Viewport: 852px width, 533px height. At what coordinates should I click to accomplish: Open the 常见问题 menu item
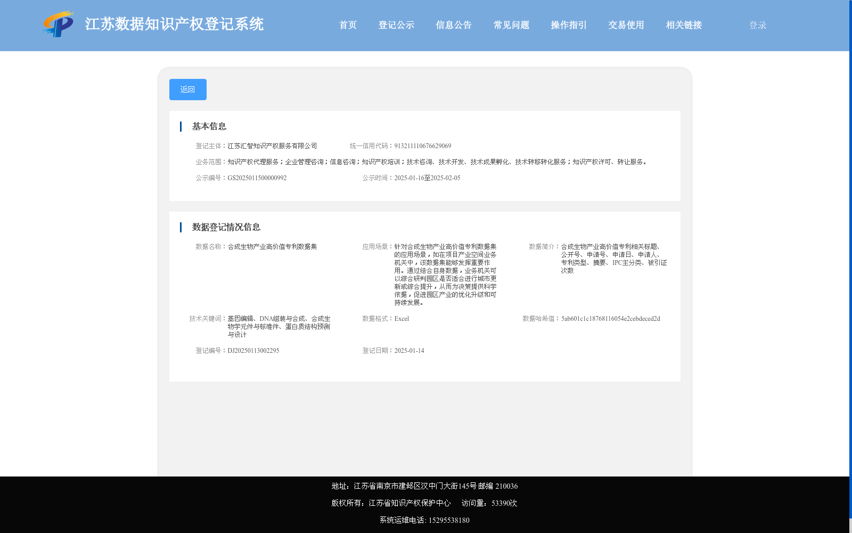[511, 25]
